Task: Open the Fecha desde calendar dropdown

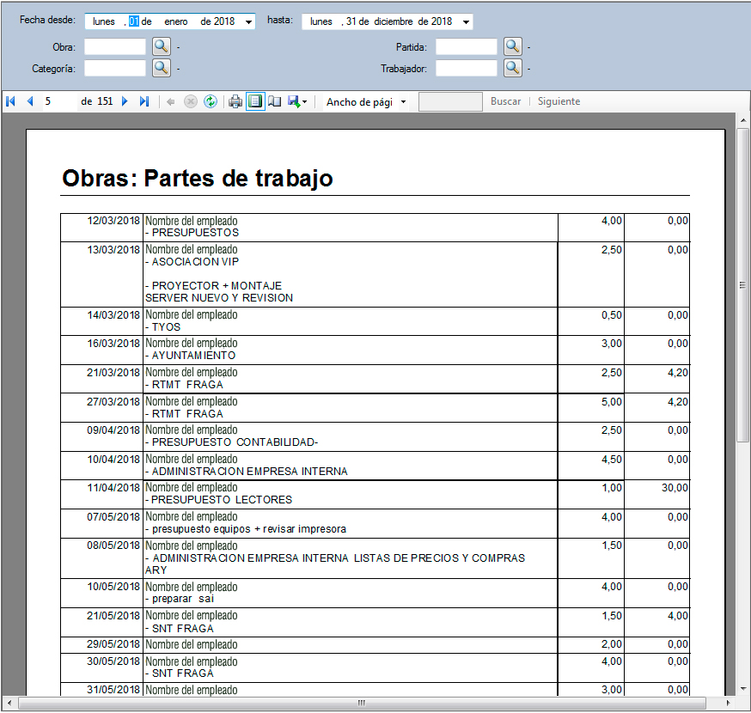Action: pyautogui.click(x=248, y=22)
